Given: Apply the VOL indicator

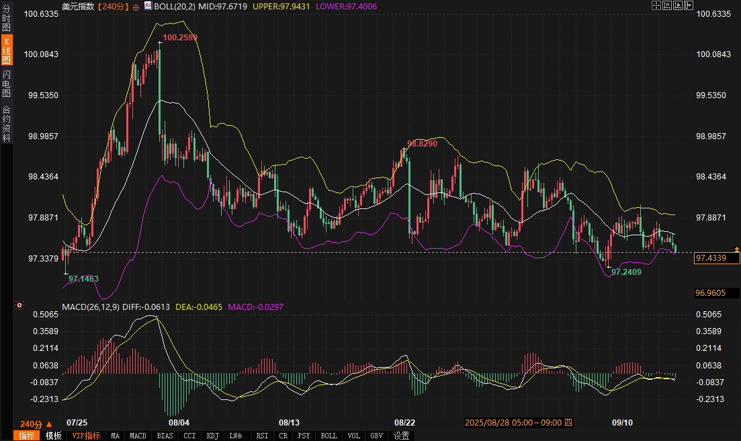Looking at the screenshot, I should [x=353, y=436].
